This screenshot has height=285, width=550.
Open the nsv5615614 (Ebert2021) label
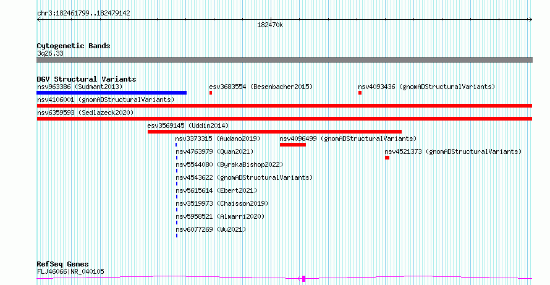[216, 190]
